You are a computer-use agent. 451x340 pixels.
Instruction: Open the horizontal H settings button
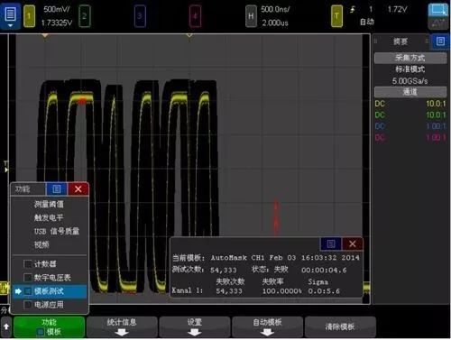[x=251, y=16]
